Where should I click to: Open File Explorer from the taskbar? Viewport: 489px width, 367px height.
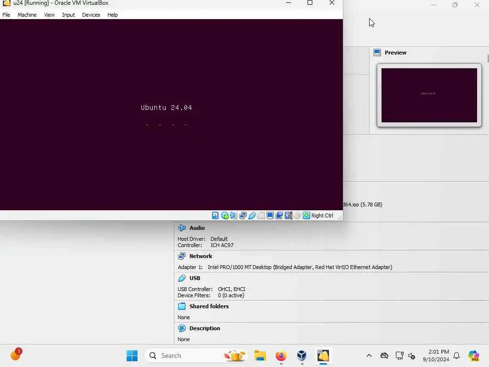coord(260,356)
